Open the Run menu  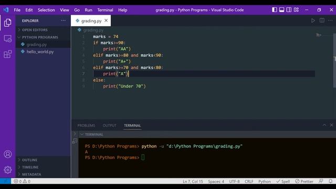pos(88,10)
